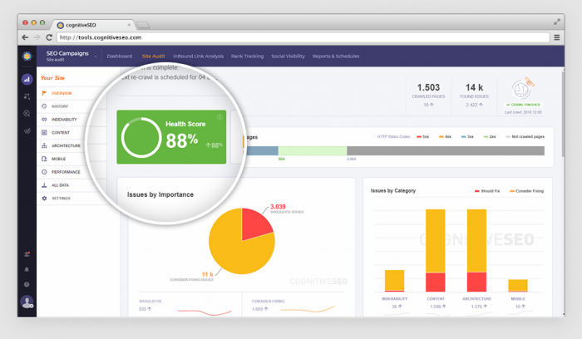Click the Content document icon
The image size is (582, 339).
coord(44,132)
